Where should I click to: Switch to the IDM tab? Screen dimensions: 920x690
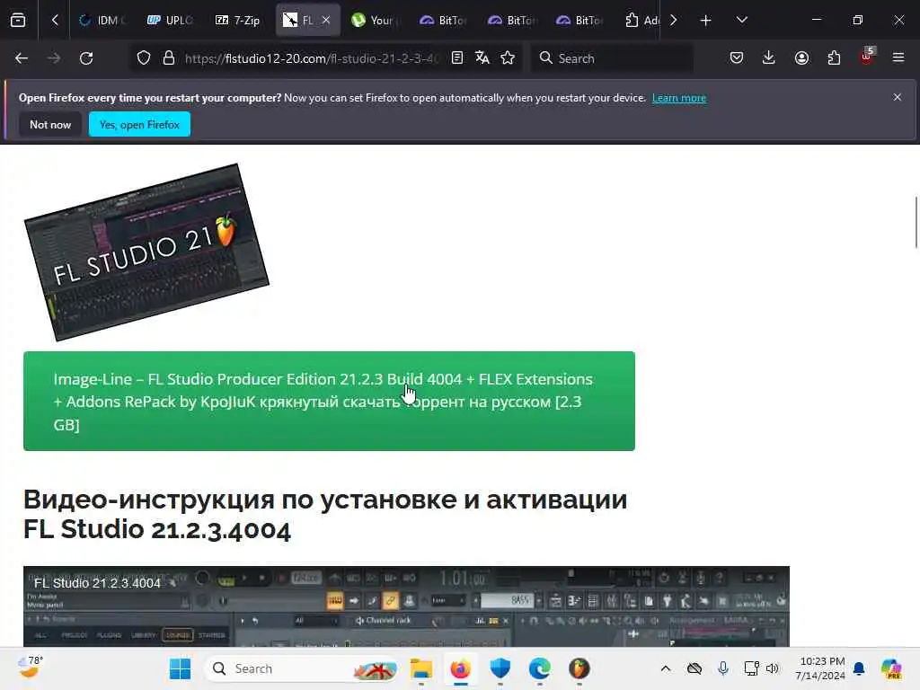tap(103, 20)
